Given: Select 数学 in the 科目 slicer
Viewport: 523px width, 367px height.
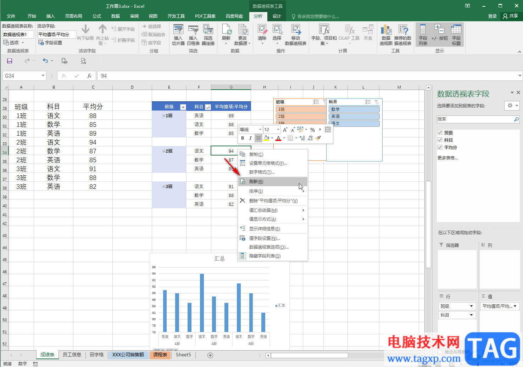Looking at the screenshot, I should pyautogui.click(x=354, y=109).
